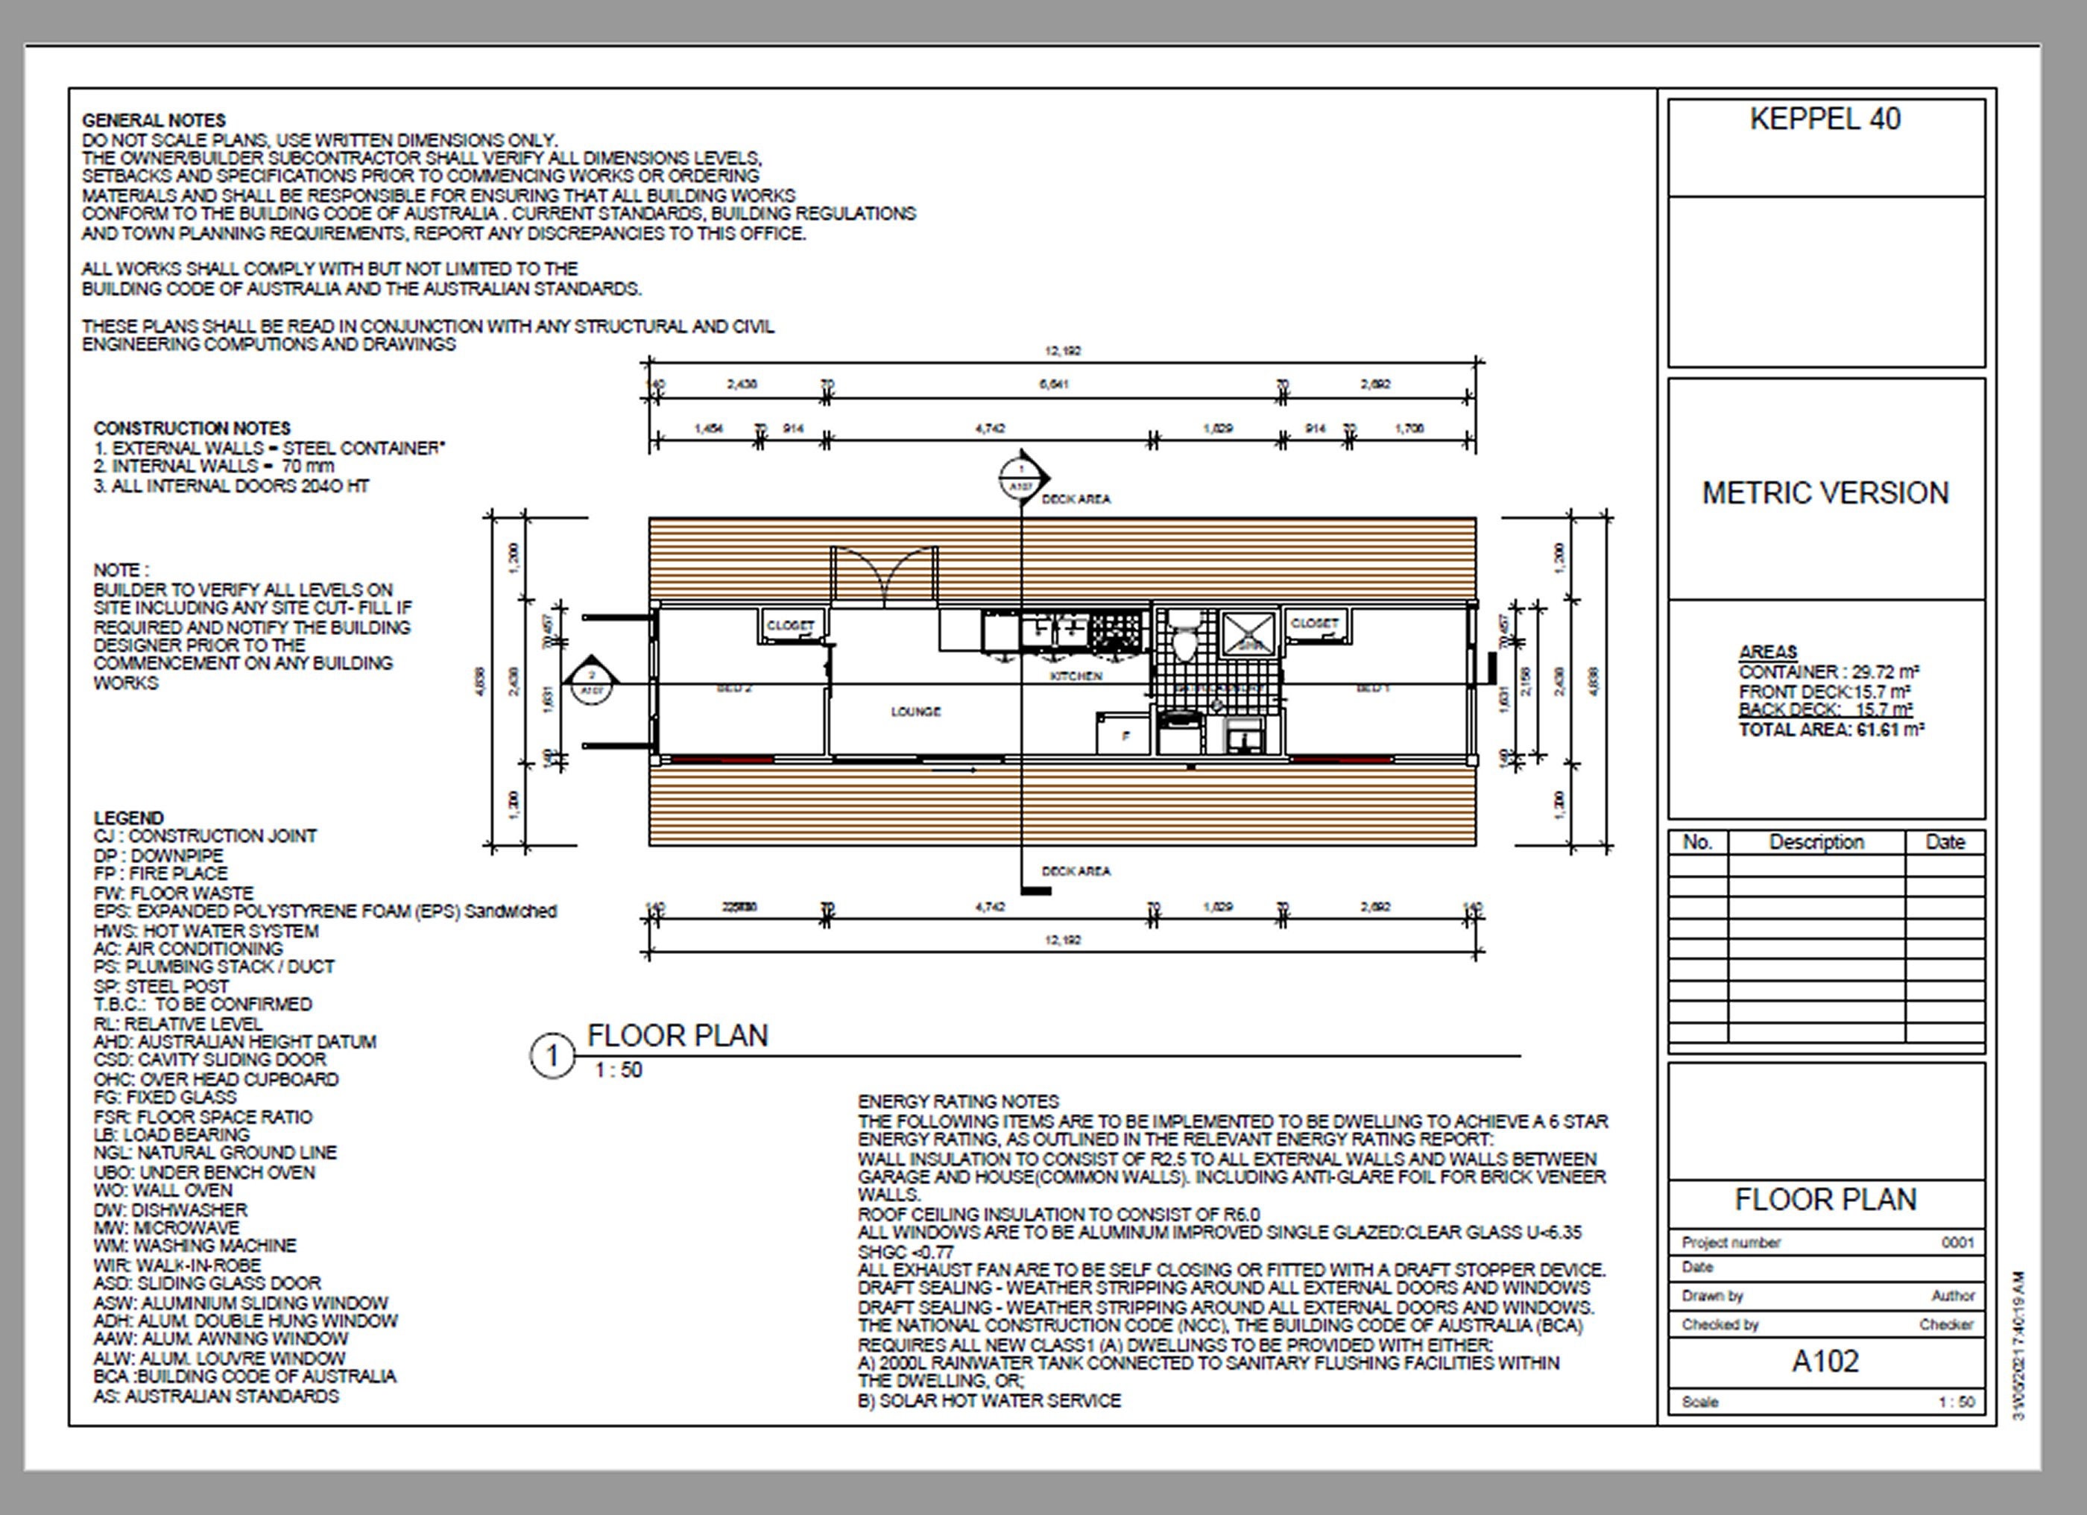Image resolution: width=2087 pixels, height=1515 pixels.
Task: Click the CLOSET label in Bed 2
Action: click(x=790, y=624)
